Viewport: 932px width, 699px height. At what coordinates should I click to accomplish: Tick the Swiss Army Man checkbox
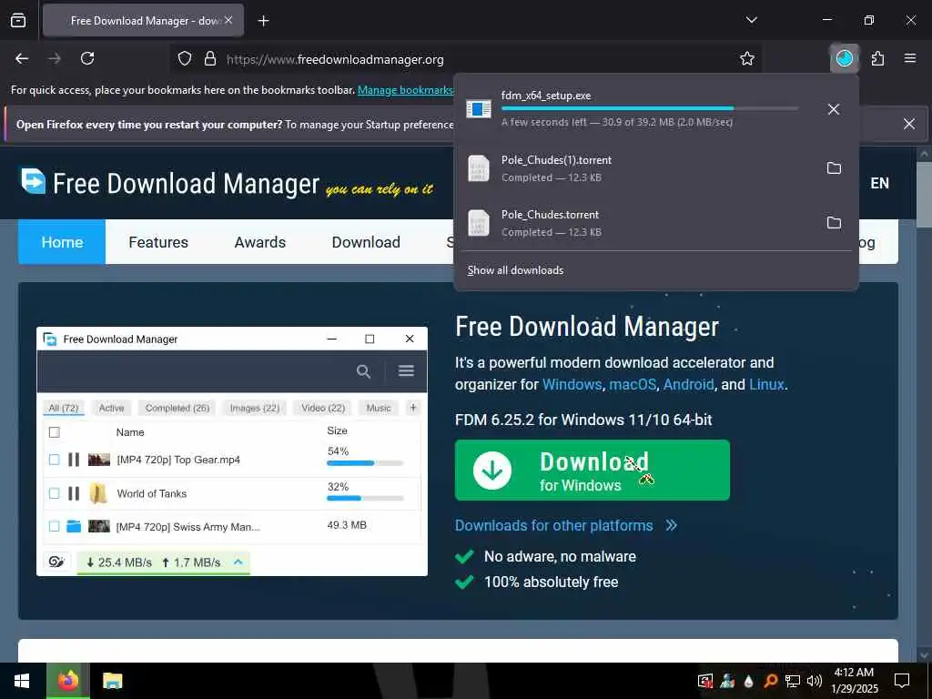tap(54, 526)
